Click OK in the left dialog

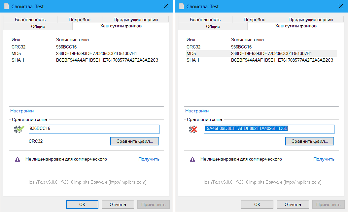pyautogui.click(x=82, y=204)
